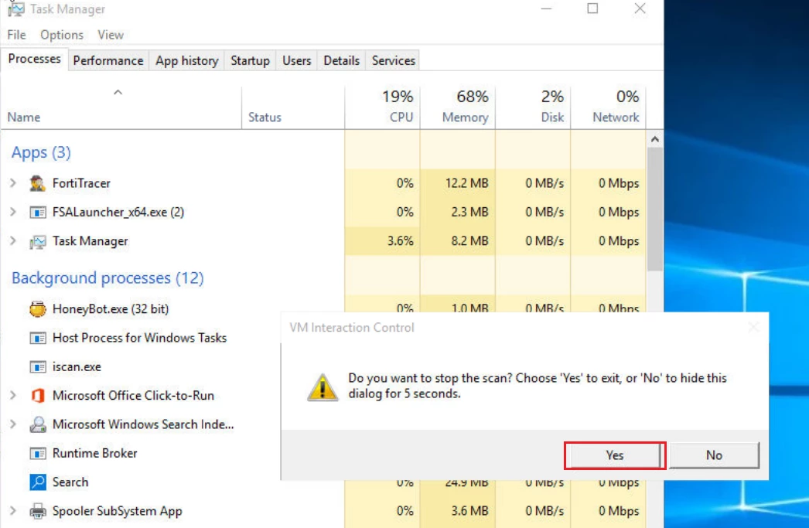Select the Search process name
The width and height of the screenshot is (809, 528).
pyautogui.click(x=70, y=482)
